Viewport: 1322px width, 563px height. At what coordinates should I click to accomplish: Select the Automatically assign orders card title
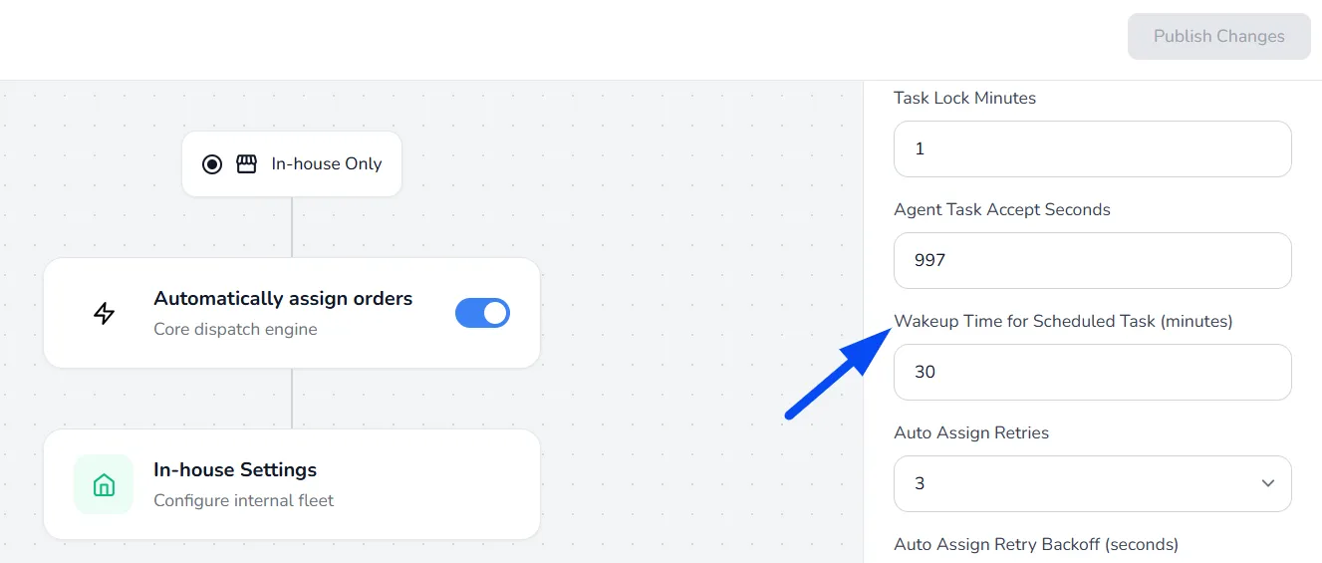(x=283, y=299)
